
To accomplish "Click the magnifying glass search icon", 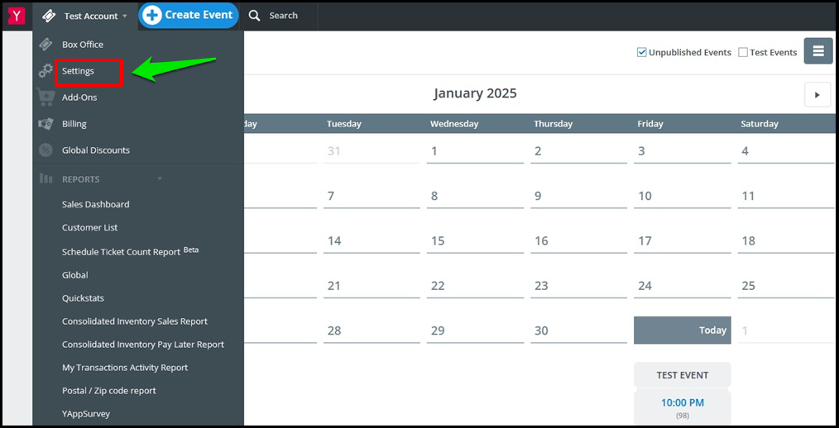I will point(255,16).
